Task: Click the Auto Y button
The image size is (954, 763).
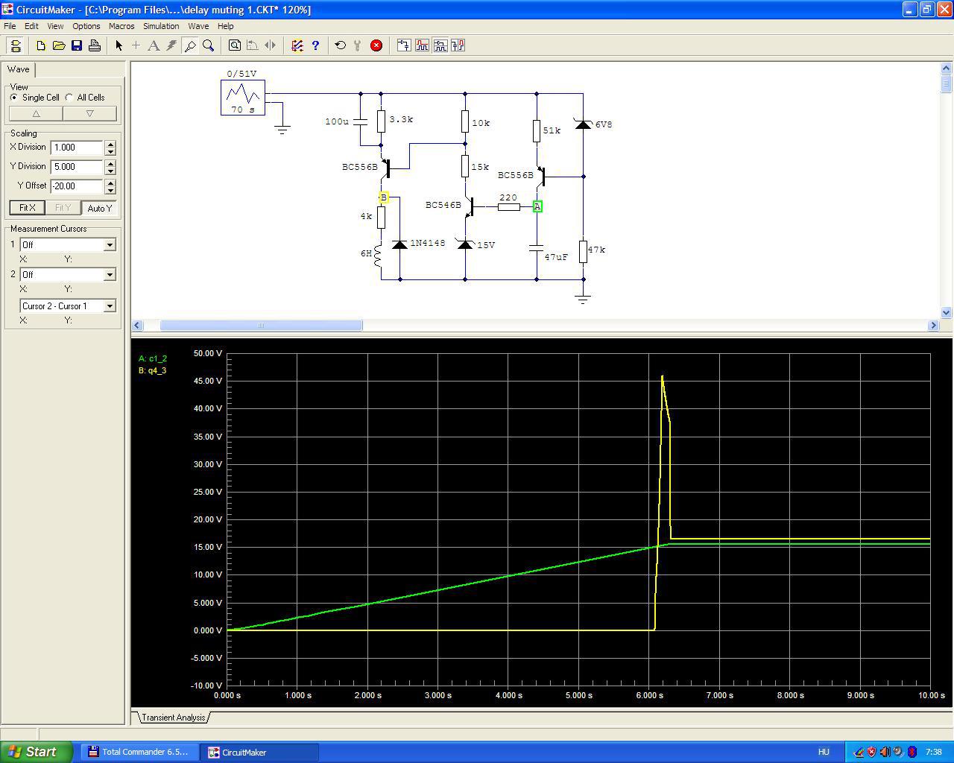Action: click(99, 208)
